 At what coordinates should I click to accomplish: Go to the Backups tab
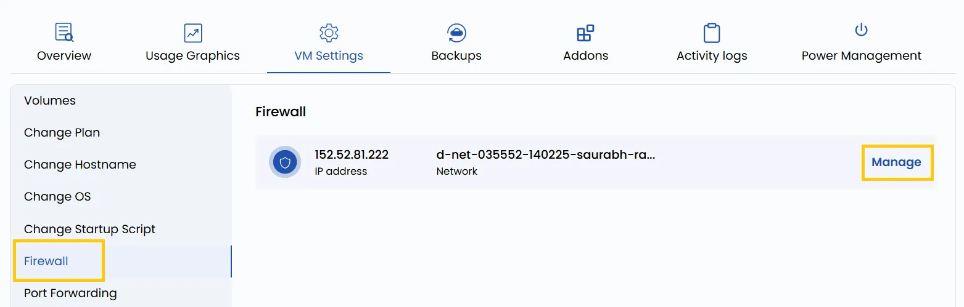(456, 55)
